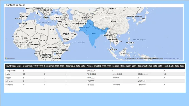This screenshot has width=189, height=106.
Task: Click the 503000 cell in Nepal row
Action: coord(115,78)
